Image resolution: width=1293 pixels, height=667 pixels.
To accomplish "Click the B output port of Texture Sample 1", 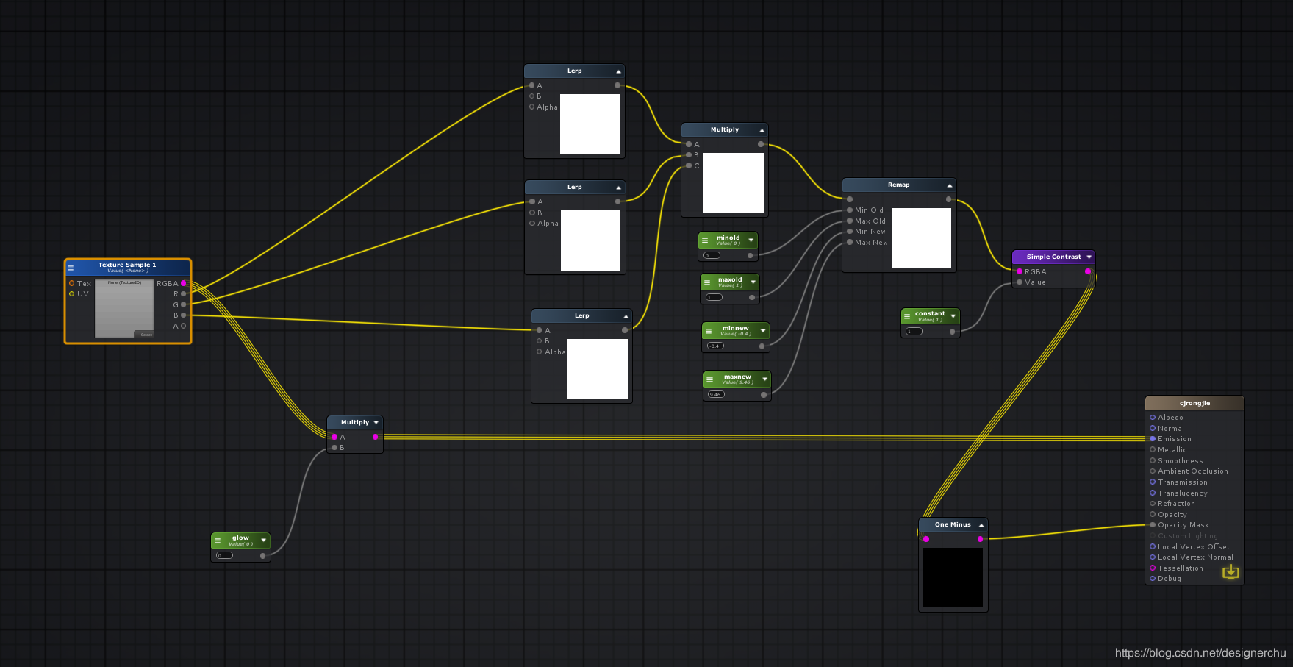I will (x=184, y=315).
